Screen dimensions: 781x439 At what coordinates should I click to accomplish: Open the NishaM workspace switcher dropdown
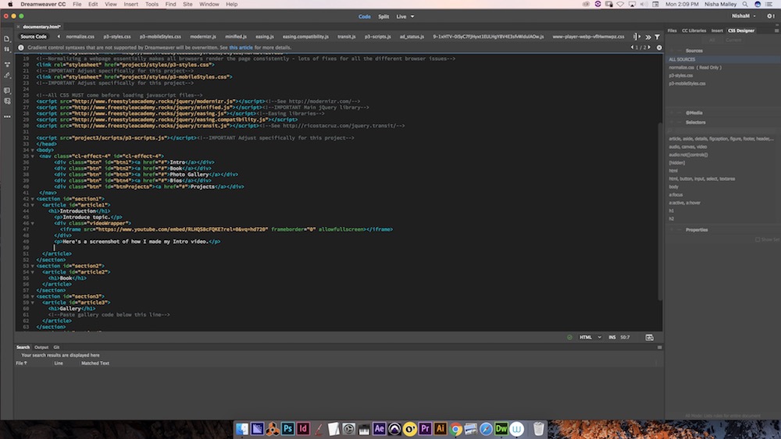click(744, 16)
